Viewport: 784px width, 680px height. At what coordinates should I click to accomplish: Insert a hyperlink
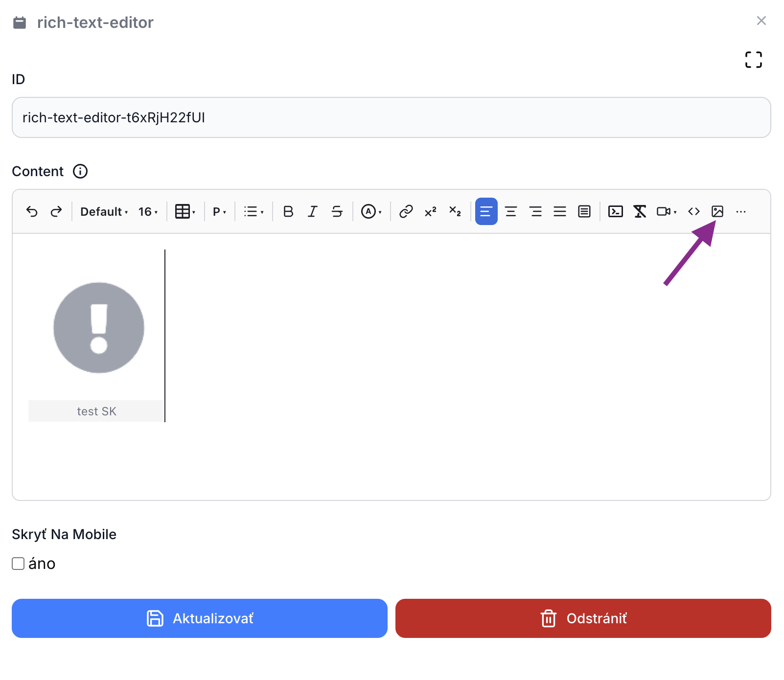pos(406,211)
